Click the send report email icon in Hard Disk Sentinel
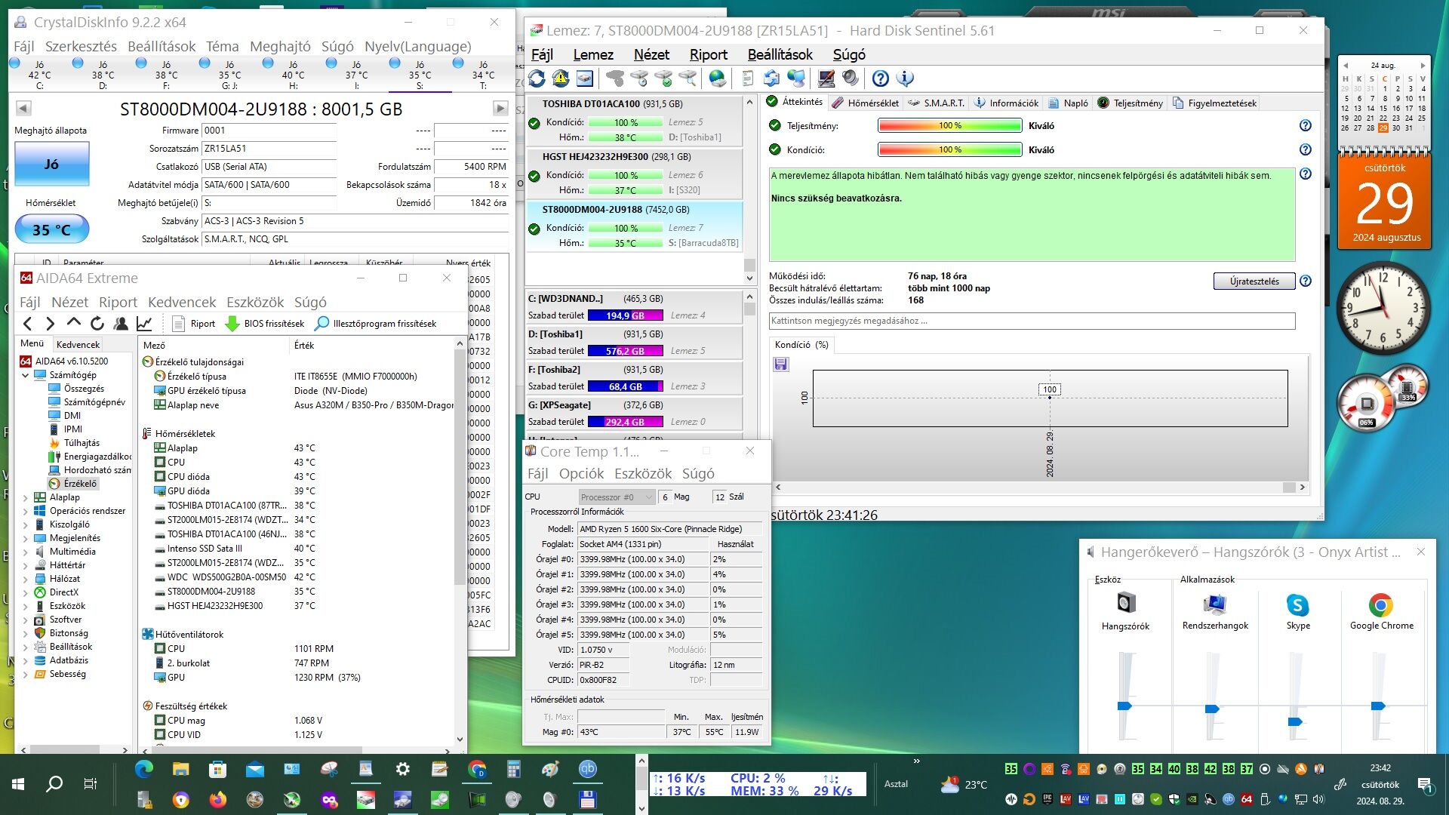The height and width of the screenshot is (815, 1449). tap(771, 78)
